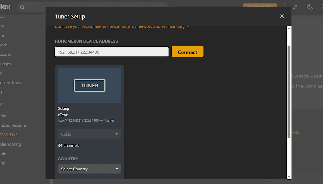Open the activity pulse icon

click(295, 7)
